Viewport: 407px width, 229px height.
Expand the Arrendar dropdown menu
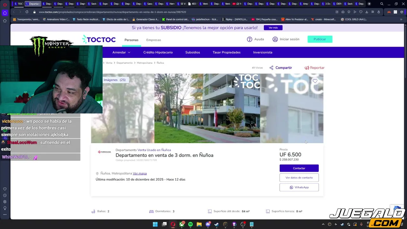click(121, 52)
